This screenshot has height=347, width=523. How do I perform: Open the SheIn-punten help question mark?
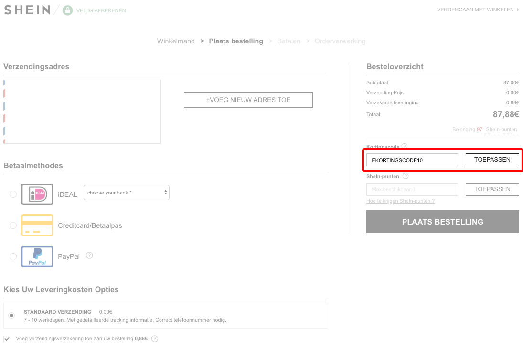406,176
